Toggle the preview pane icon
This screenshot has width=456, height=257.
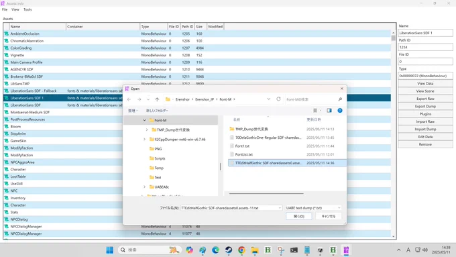pos(329,110)
